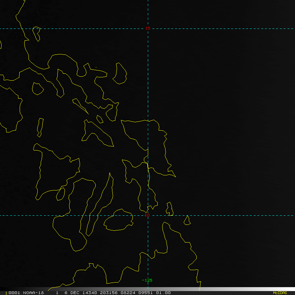Image resolution: width=295 pixels, height=295 pixels.
Task: Click the band number 1 in status bar
Action: (57, 293)
